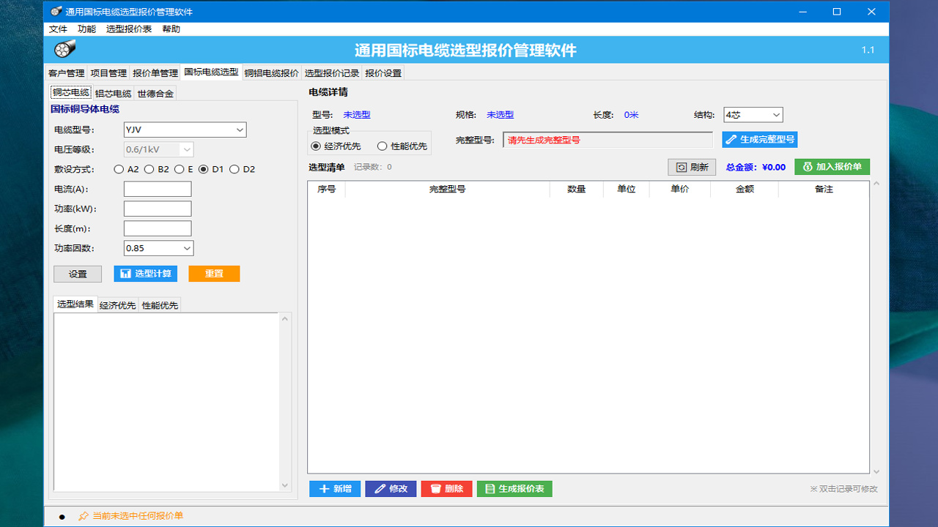Click the 单价 column header
Image resolution: width=938 pixels, height=527 pixels.
click(x=680, y=189)
